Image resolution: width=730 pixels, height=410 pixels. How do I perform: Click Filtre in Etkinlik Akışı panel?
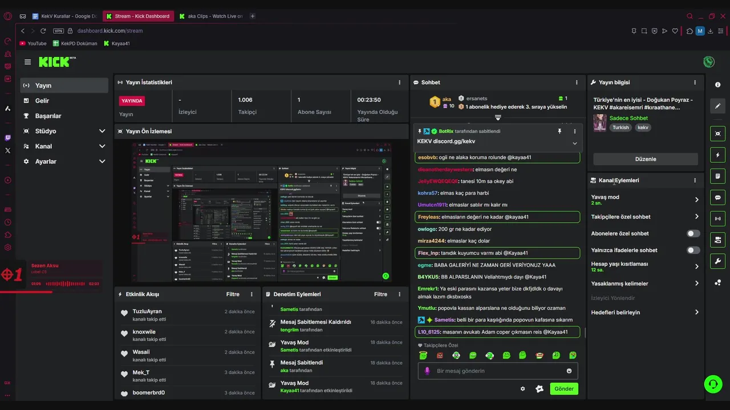tap(233, 294)
